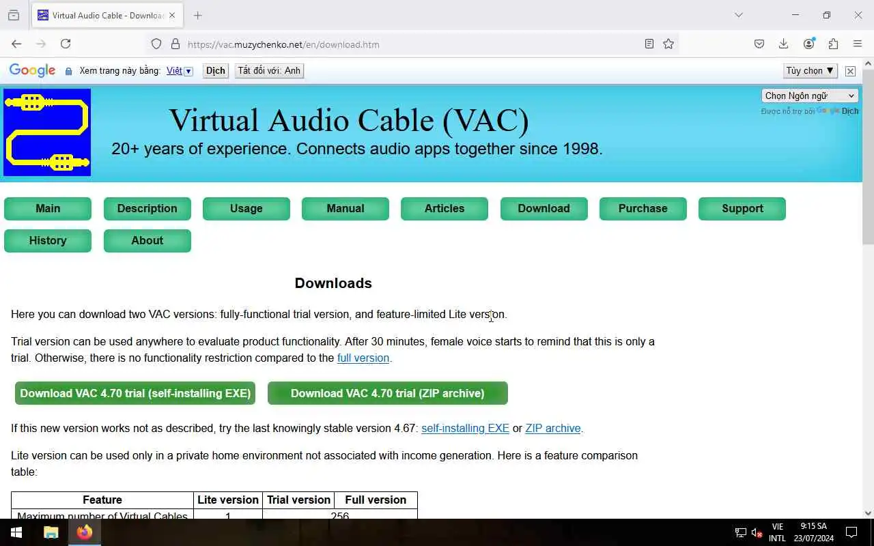The height and width of the screenshot is (546, 874).
Task: Open the Support page
Action: (742, 209)
